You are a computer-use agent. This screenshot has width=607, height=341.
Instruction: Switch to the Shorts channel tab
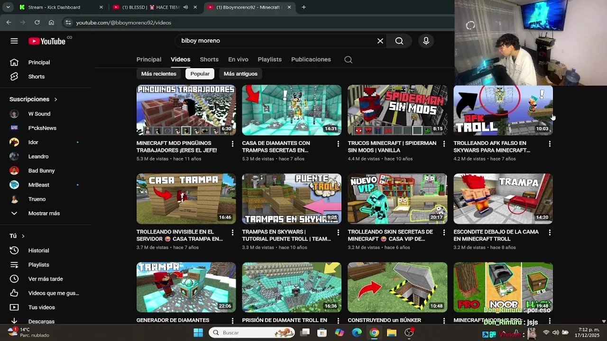tap(209, 60)
